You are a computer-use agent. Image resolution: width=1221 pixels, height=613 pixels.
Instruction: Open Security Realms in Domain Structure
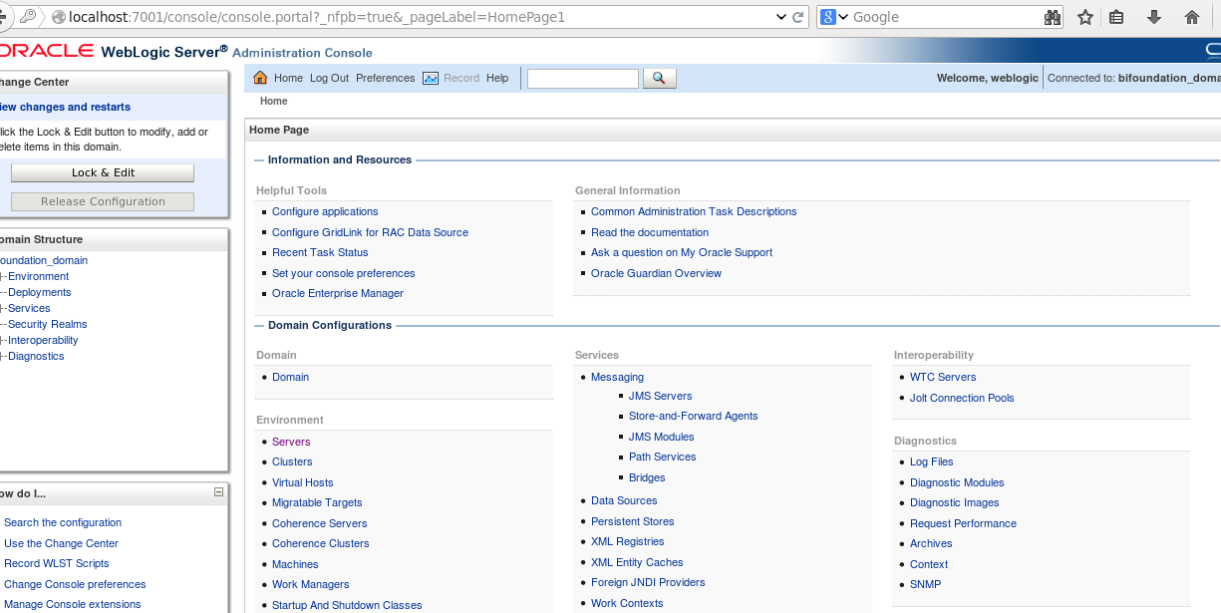[x=47, y=324]
